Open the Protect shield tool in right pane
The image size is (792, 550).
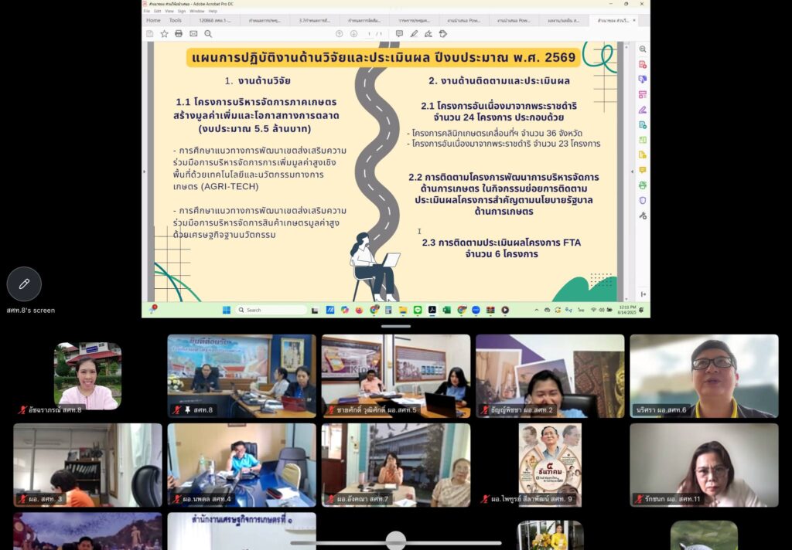pos(643,200)
